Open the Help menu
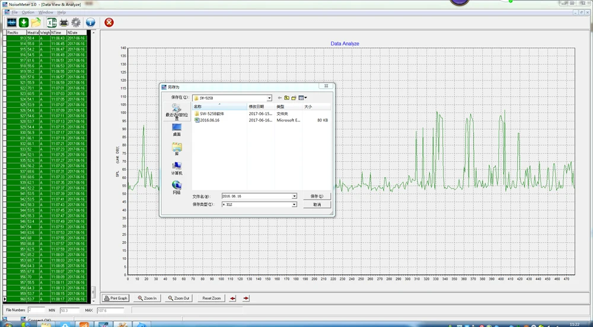Screen dimensions: 593x327 pyautogui.click(x=61, y=12)
